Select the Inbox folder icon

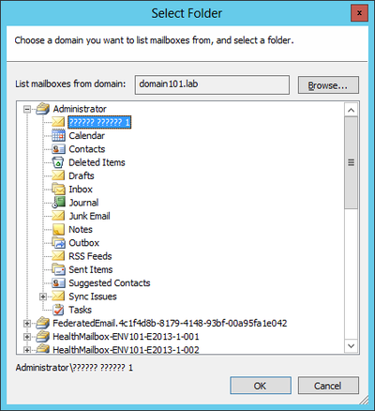[58, 190]
